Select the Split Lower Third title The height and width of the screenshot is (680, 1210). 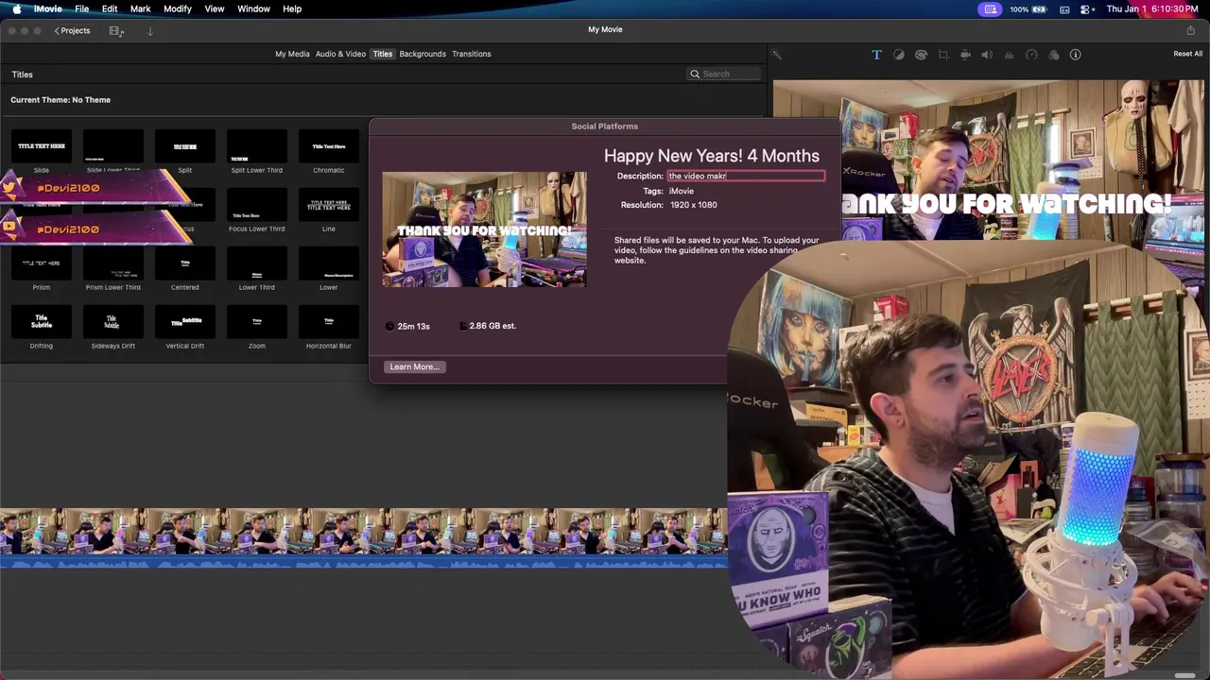point(257,146)
